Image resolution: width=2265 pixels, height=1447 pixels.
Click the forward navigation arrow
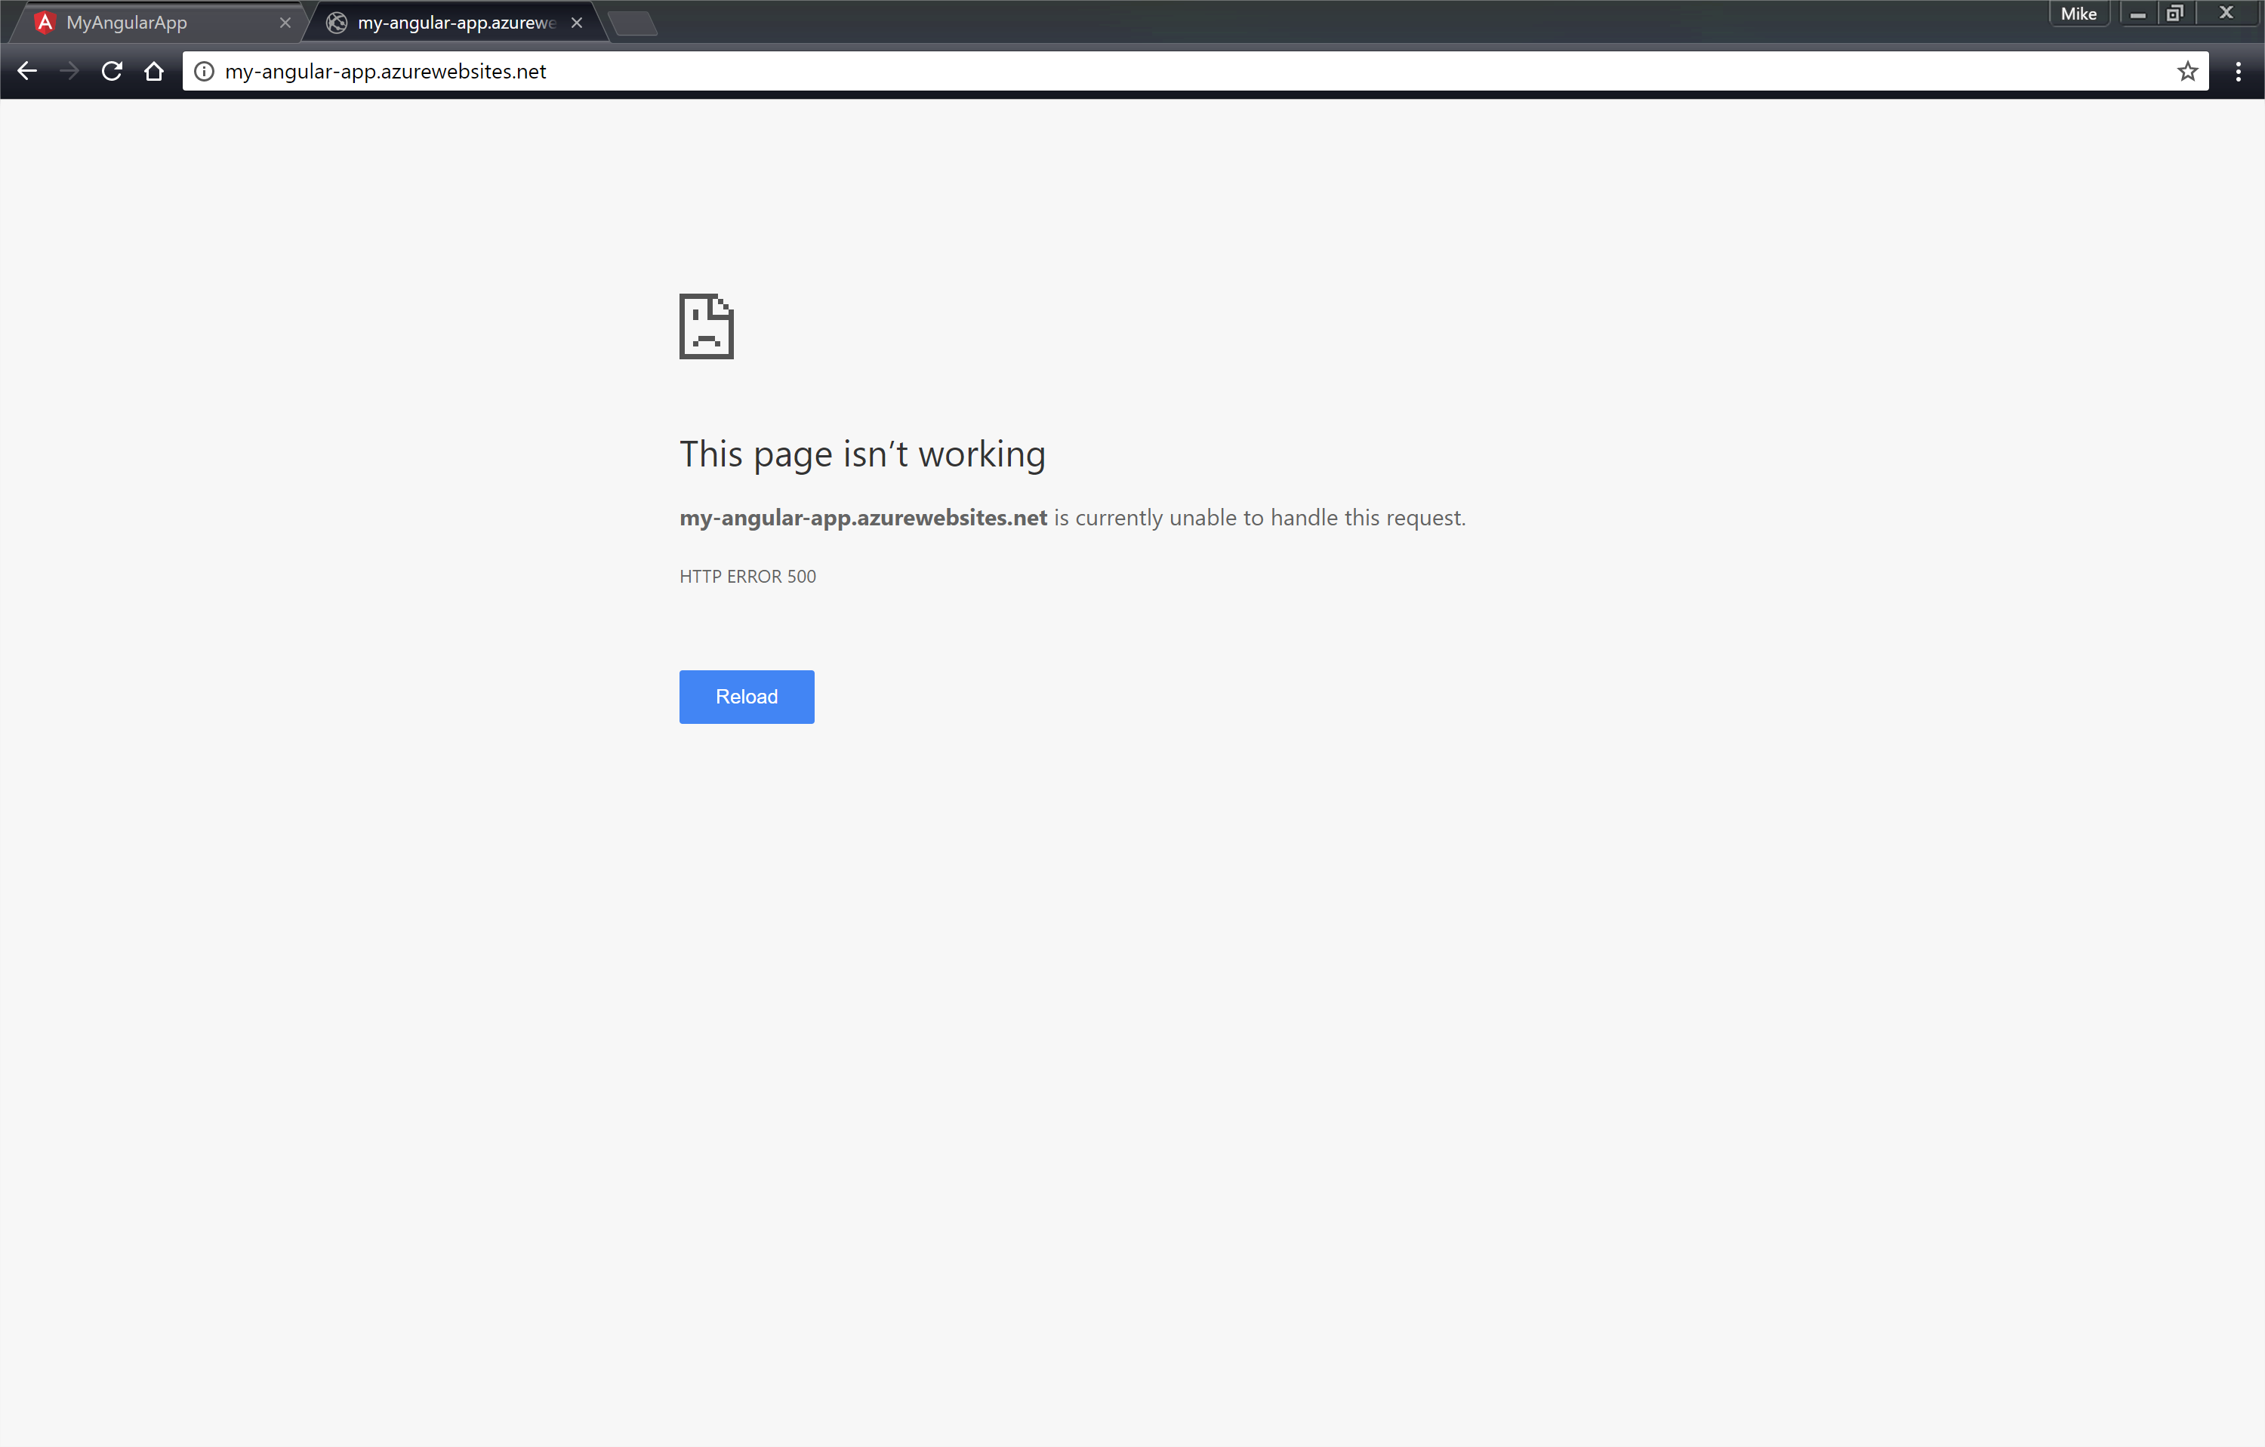[69, 70]
